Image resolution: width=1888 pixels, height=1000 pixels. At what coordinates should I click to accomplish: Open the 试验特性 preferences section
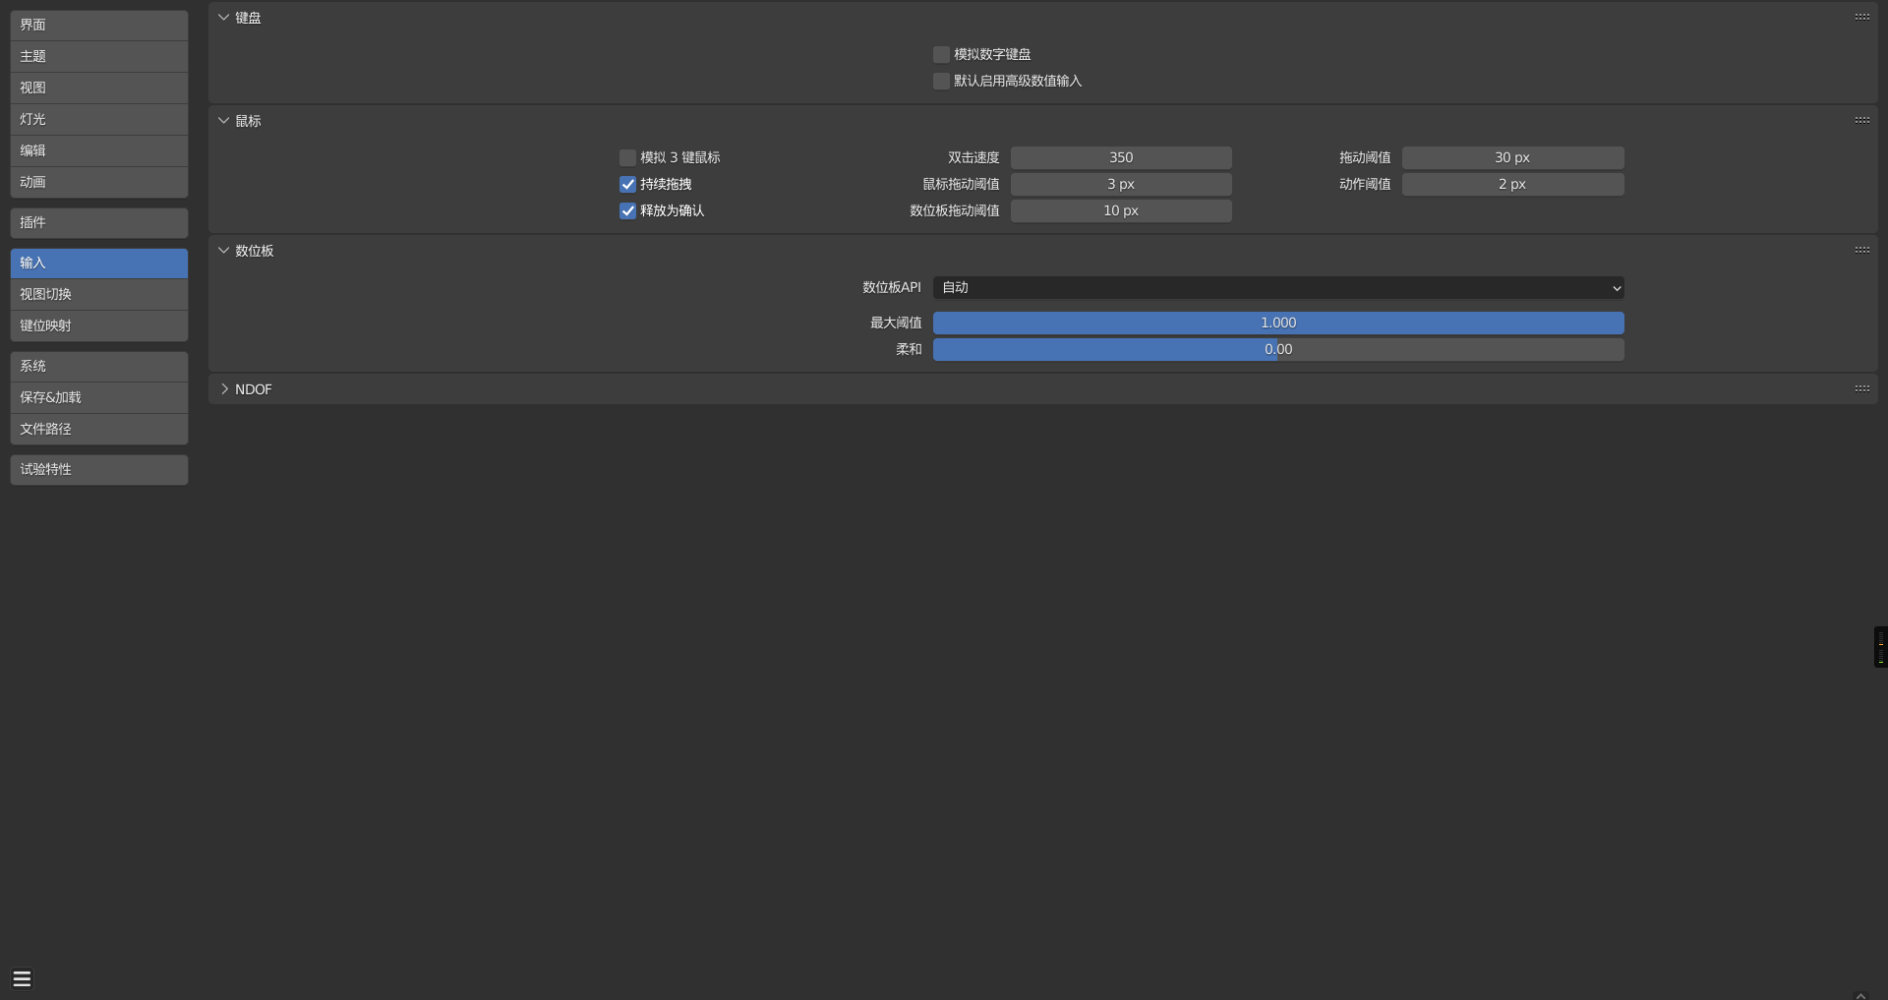tap(99, 469)
